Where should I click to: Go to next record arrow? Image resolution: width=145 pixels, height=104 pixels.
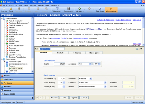click(44, 98)
